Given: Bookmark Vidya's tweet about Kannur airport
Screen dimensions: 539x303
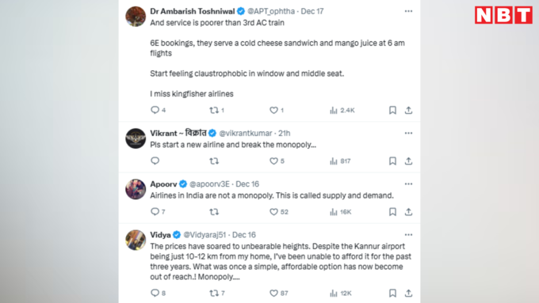Looking at the screenshot, I should coord(392,293).
